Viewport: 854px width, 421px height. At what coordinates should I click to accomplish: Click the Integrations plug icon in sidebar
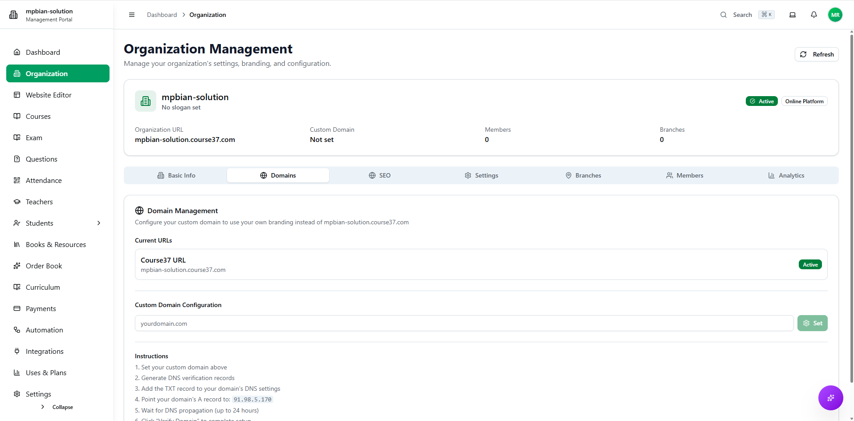pos(17,351)
